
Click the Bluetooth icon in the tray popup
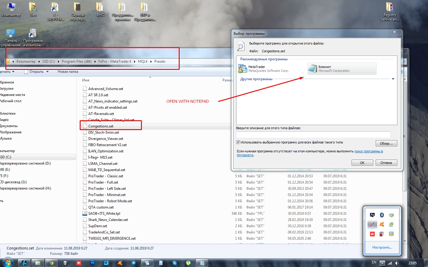382,215
